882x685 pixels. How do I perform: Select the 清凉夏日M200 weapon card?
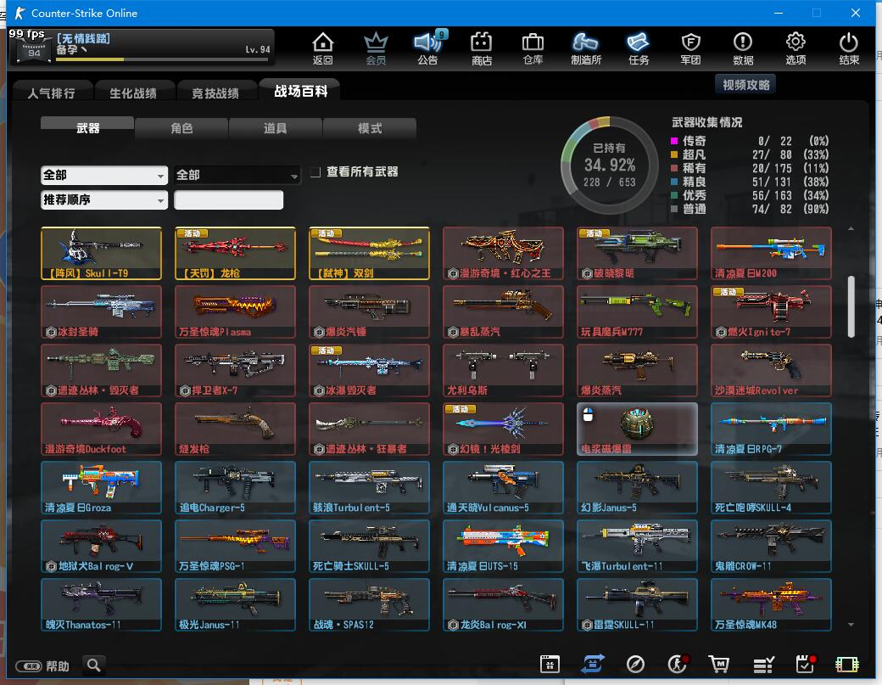click(x=771, y=253)
